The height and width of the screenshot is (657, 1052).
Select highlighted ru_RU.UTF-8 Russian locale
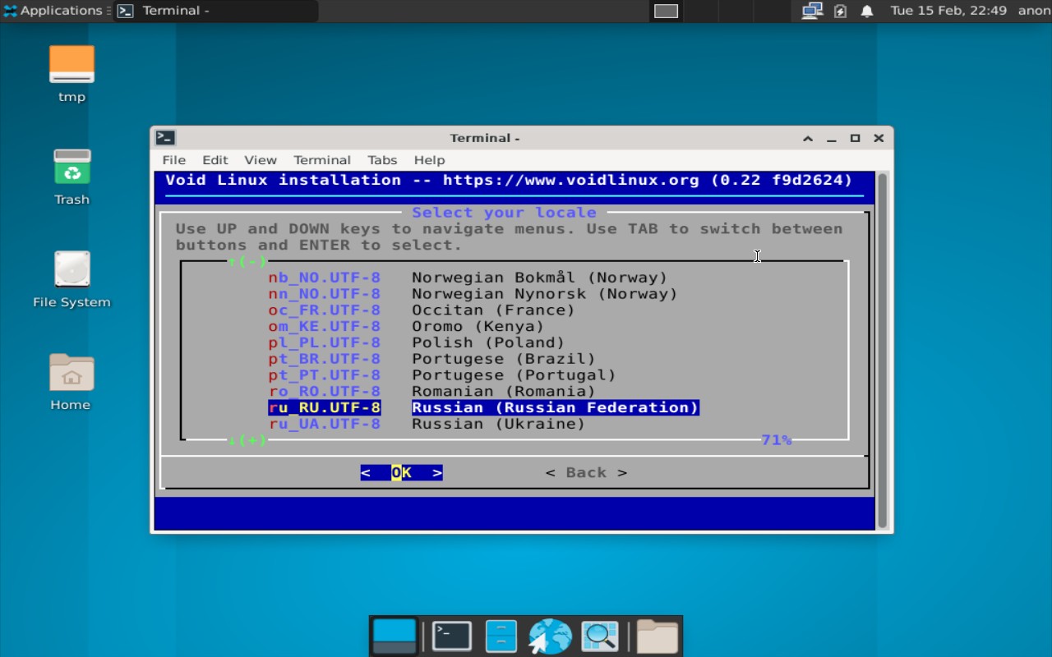pyautogui.click(x=483, y=407)
